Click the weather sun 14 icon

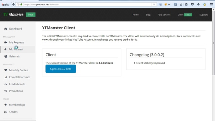click(167, 4)
